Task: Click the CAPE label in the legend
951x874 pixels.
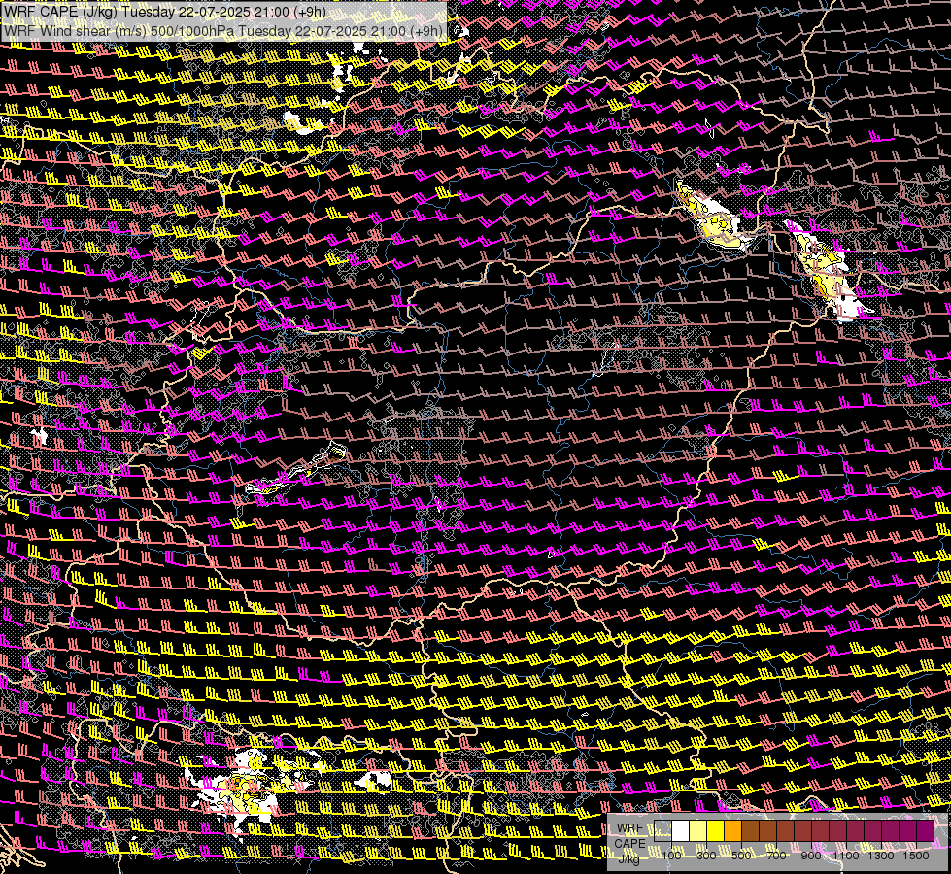Action: click(x=629, y=843)
